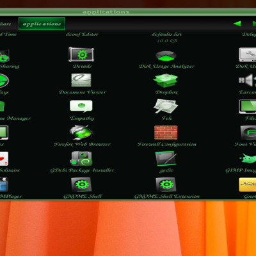Image resolution: width=256 pixels, height=256 pixels.
Task: Open the MPlayer clapperboard icon
Action: (4, 184)
